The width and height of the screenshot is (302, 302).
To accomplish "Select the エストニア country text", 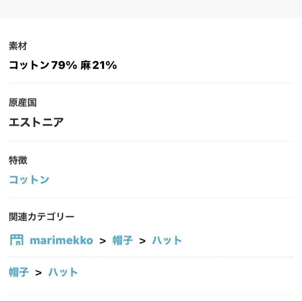I will [x=36, y=122].
